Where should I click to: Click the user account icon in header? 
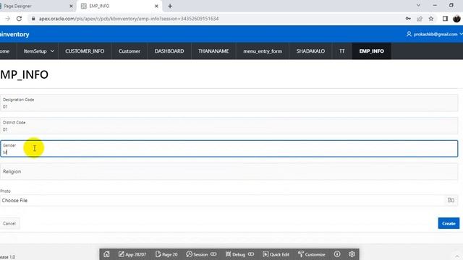point(409,34)
